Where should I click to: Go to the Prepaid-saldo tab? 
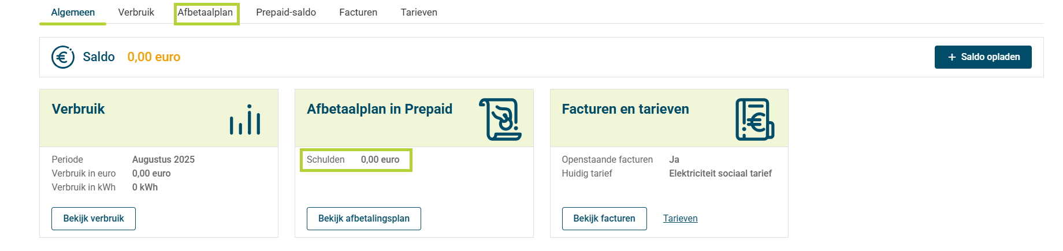[x=286, y=12]
